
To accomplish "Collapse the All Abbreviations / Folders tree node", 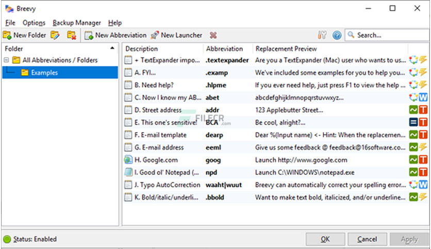I will (x=6, y=60).
